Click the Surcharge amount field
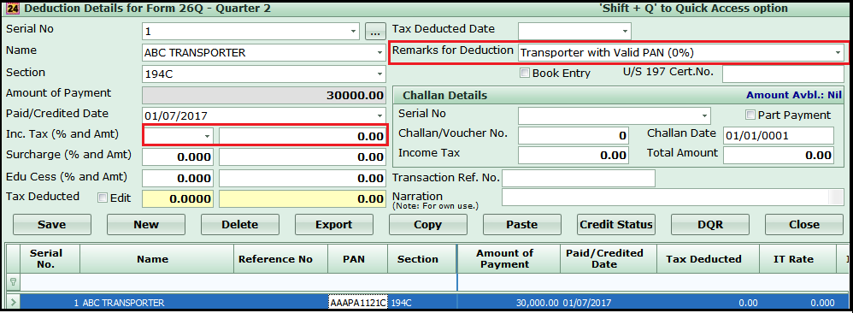This screenshot has height=313, width=853. point(303,156)
